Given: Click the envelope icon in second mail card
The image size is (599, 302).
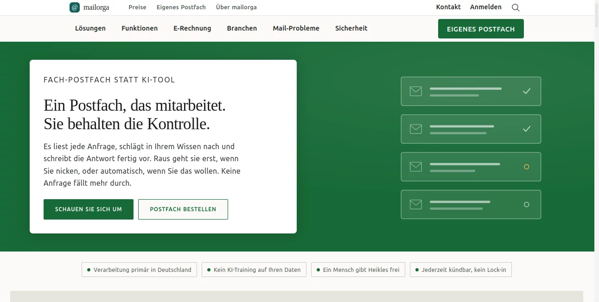Looking at the screenshot, I should point(416,129).
